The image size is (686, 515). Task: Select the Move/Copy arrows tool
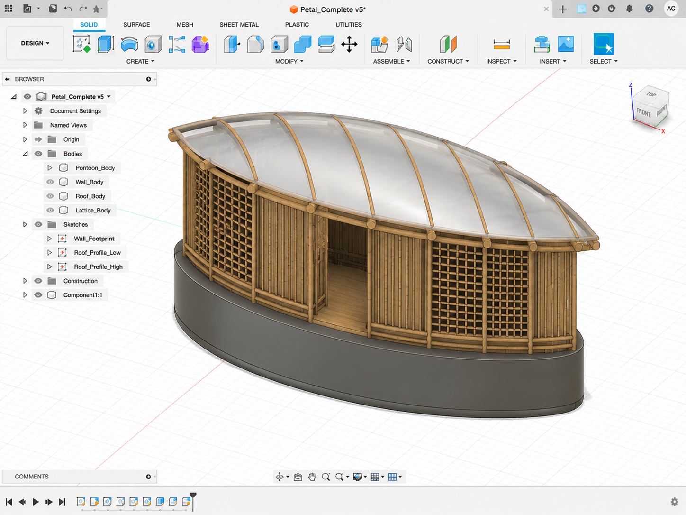tap(350, 44)
